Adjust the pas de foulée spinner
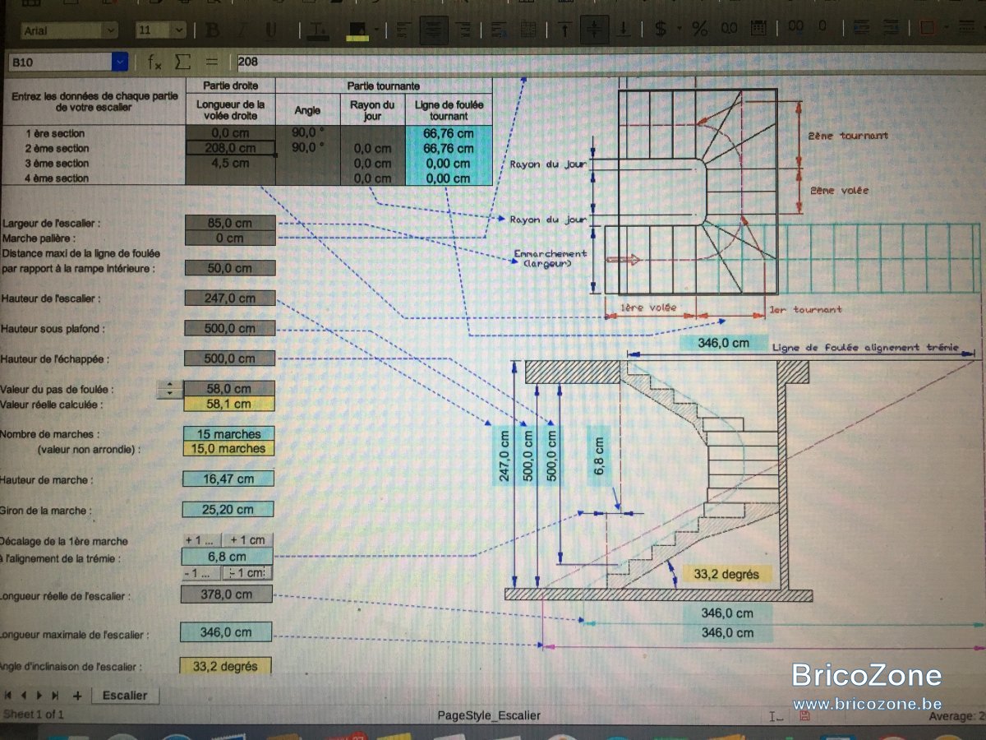This screenshot has height=740, width=986. click(168, 388)
